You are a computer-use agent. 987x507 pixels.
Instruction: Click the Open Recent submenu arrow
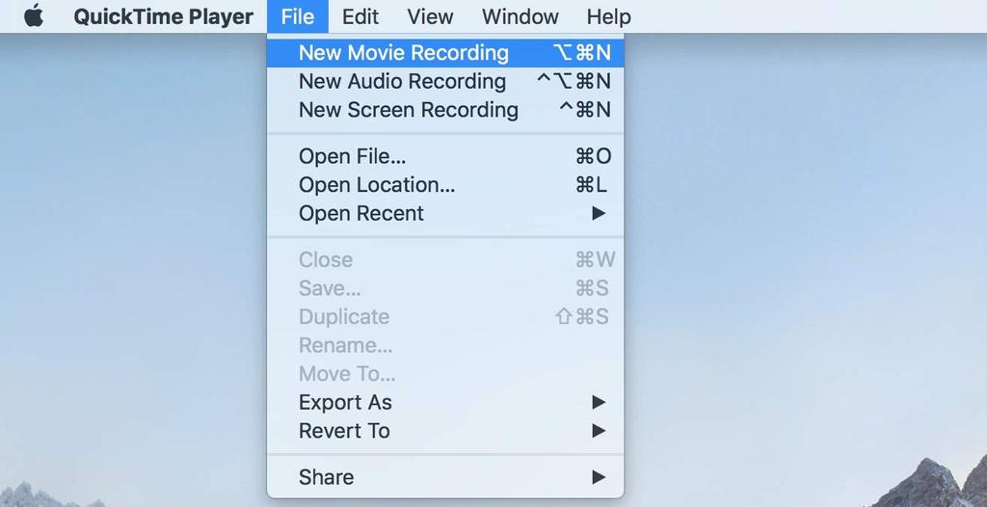click(x=599, y=214)
